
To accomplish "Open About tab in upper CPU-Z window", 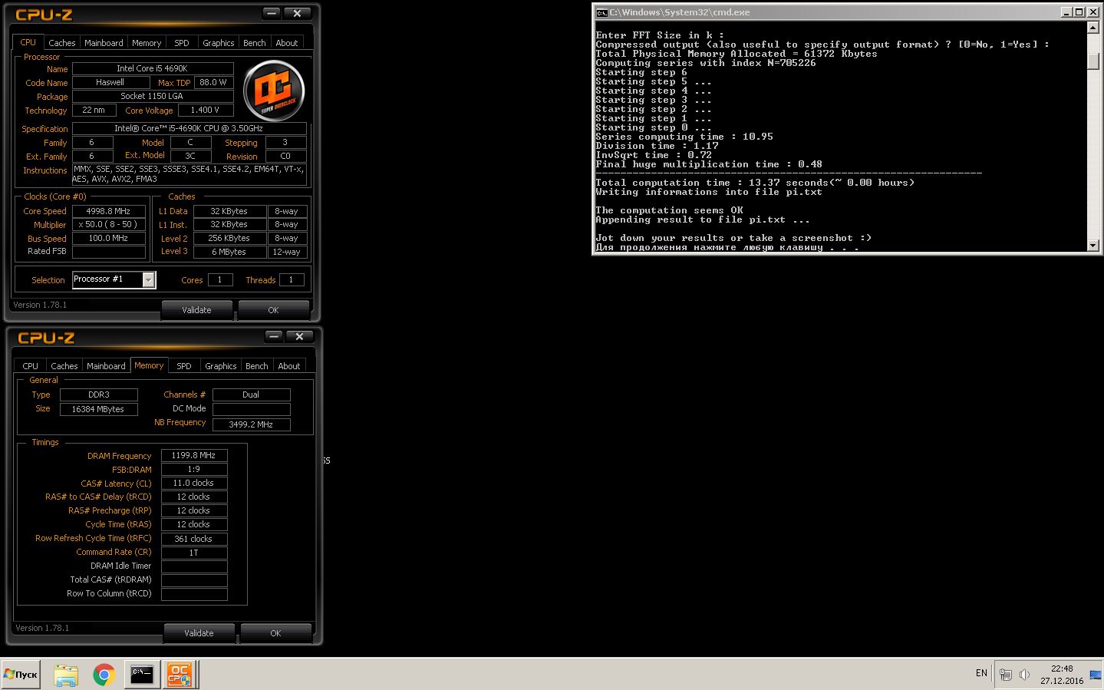I will click(287, 43).
